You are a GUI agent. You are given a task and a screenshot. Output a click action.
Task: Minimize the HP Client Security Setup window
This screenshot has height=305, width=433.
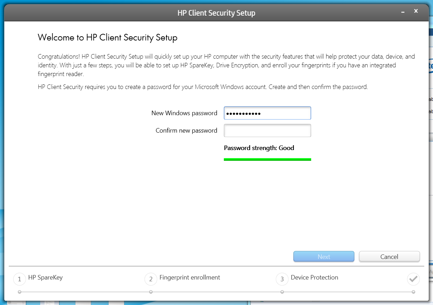[403, 12]
